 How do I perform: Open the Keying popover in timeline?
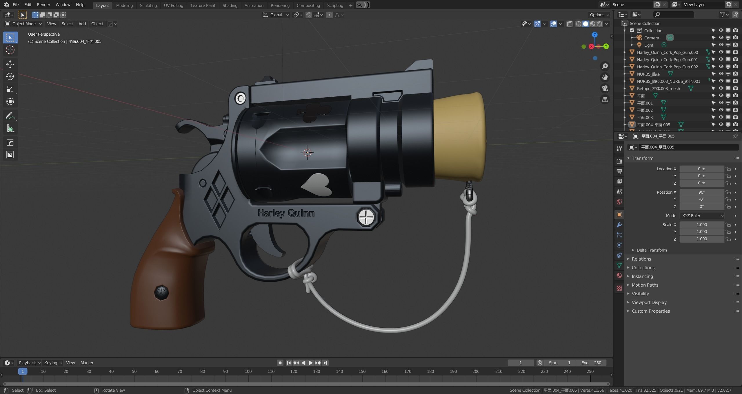(53, 363)
